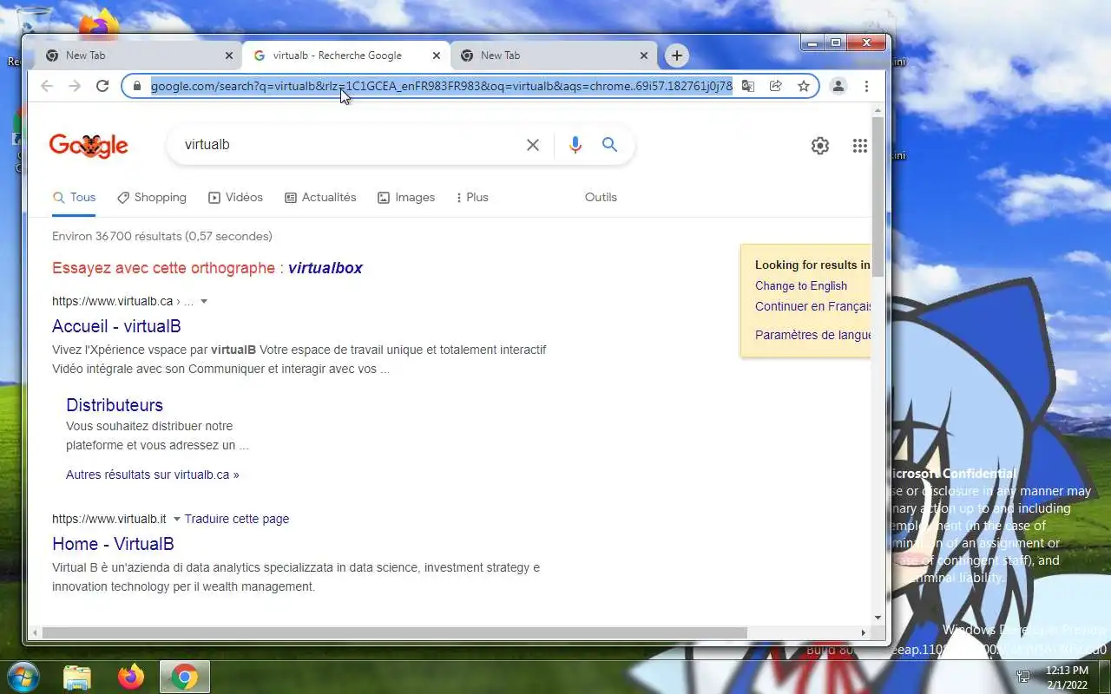Switch to the third New Tab
The width and height of the screenshot is (1111, 694).
pyautogui.click(x=554, y=56)
